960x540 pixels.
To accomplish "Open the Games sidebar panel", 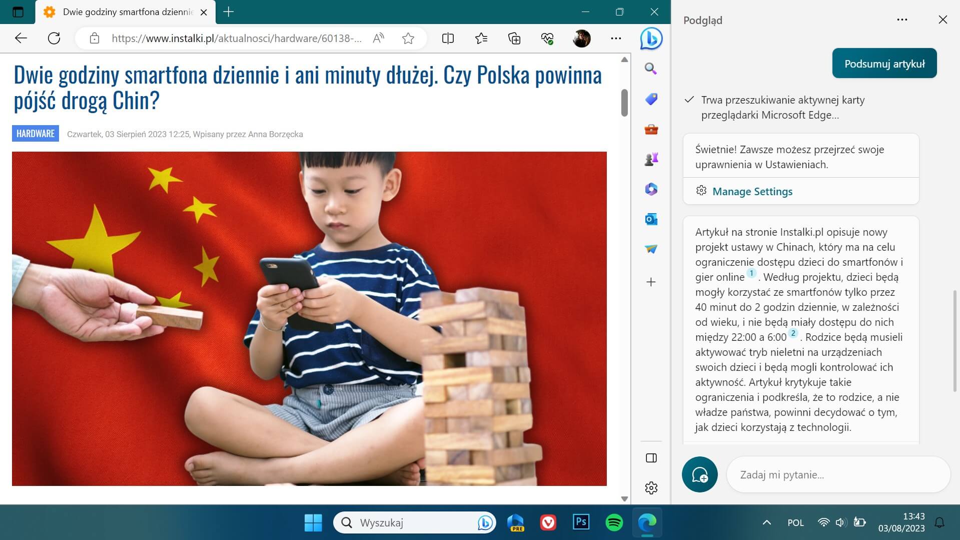I will 650,159.
